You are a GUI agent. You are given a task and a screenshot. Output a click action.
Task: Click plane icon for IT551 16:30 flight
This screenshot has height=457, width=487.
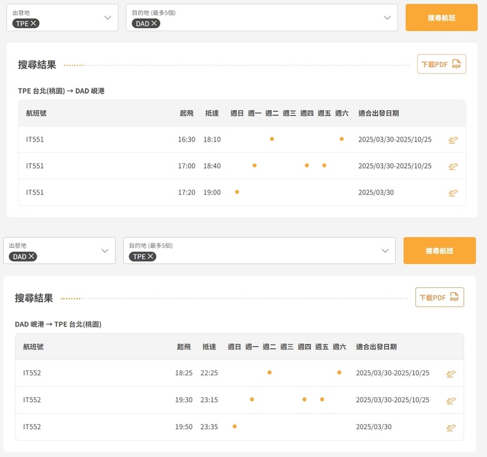453,140
